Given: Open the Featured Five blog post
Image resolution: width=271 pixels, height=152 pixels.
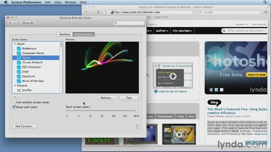Looking at the screenshot, I should [x=237, y=111].
